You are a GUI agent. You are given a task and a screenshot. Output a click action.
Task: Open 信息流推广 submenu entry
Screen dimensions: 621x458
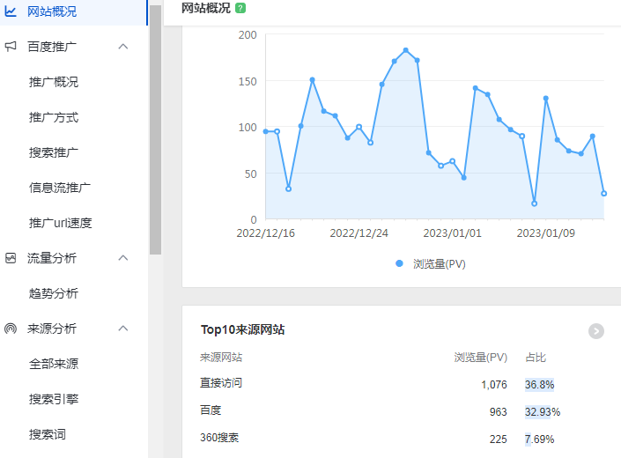pos(60,188)
